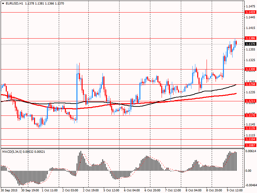Select the 1.1258 red price level label
Screen dimensions: 257x193
250,84
